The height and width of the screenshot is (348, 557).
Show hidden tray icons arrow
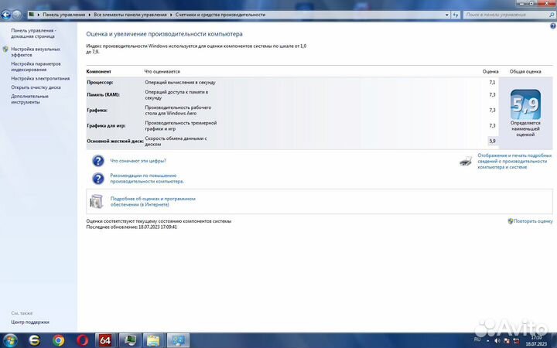pos(487,341)
